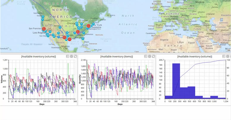Click the '2,145' value on the items chart
This screenshot has width=231, height=120.
pyautogui.click(x=83, y=60)
